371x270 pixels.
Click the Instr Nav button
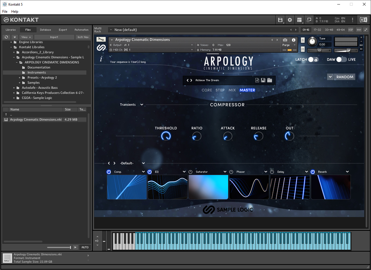coord(83,37)
